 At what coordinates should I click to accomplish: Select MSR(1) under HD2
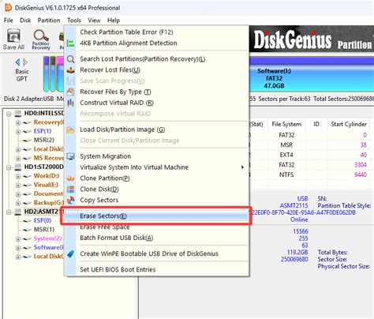44,230
